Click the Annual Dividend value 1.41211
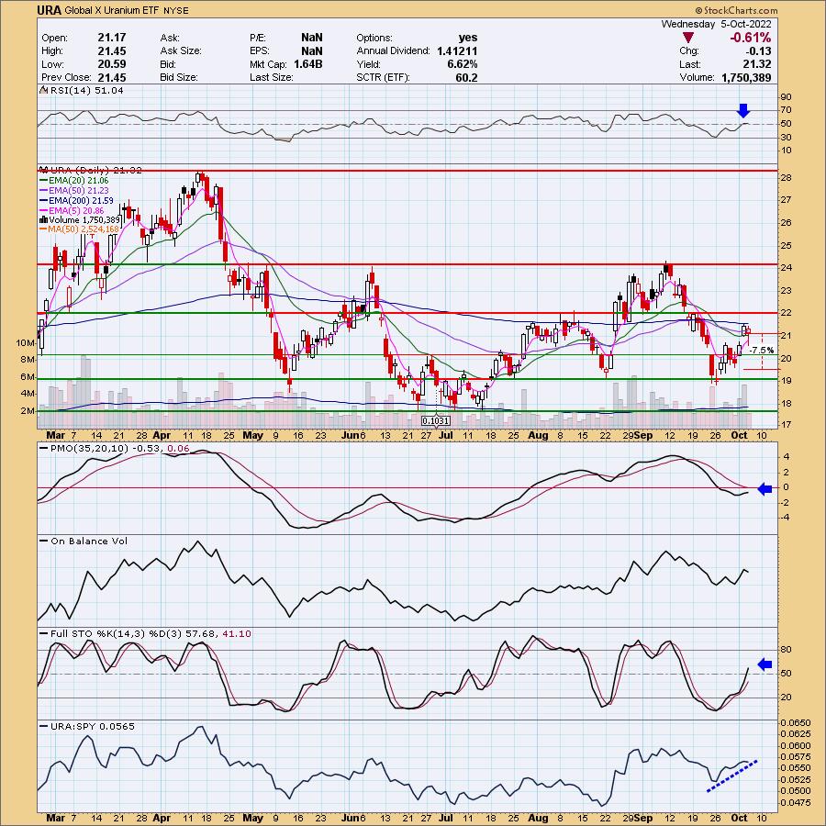 tap(457, 51)
